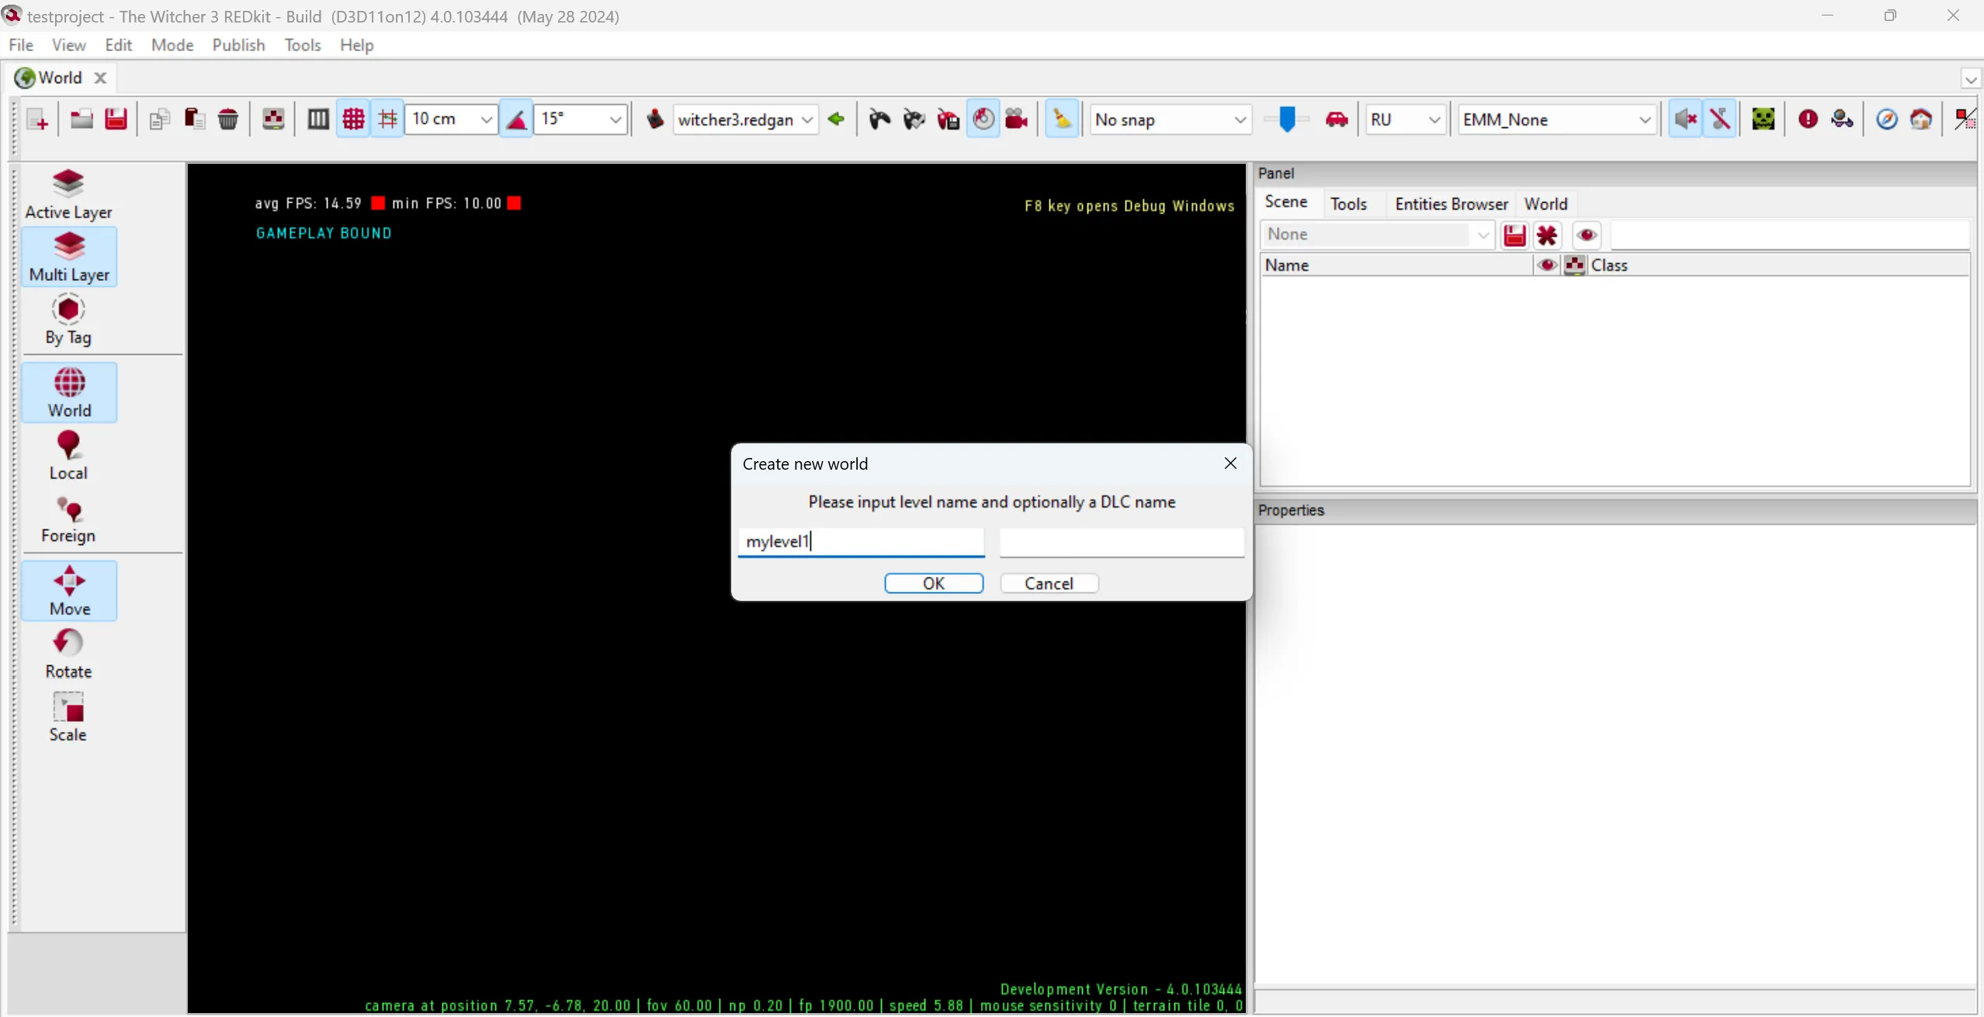Image resolution: width=1984 pixels, height=1017 pixels.
Task: Toggle the mute sound speaker icon
Action: (1684, 119)
